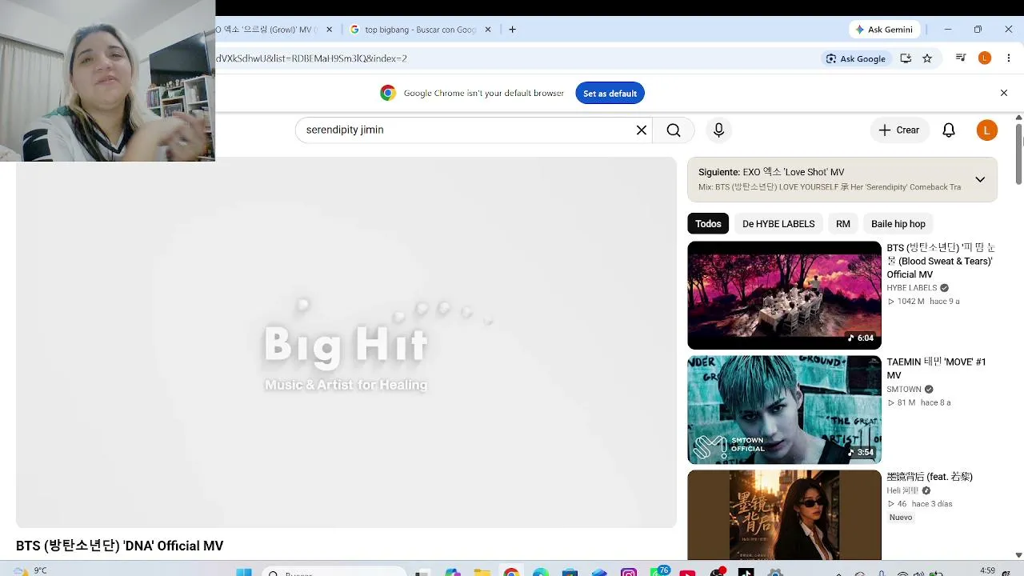Image resolution: width=1024 pixels, height=576 pixels.
Task: Open the YouTube account avatar menu
Action: 986,130
